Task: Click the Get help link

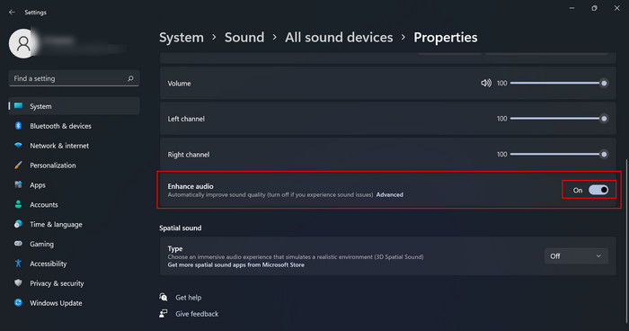Action: [x=188, y=298]
